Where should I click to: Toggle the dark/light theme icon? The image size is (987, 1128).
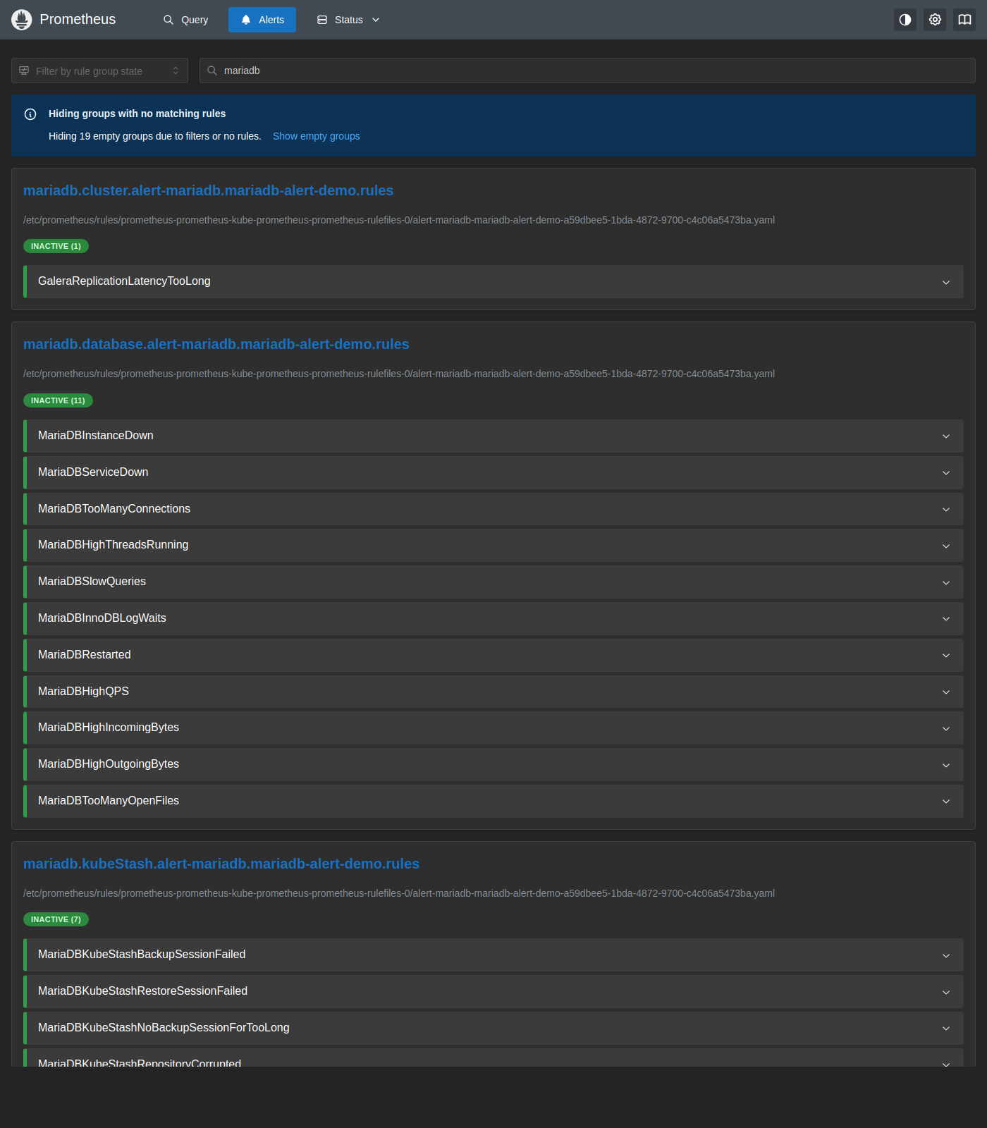905,20
